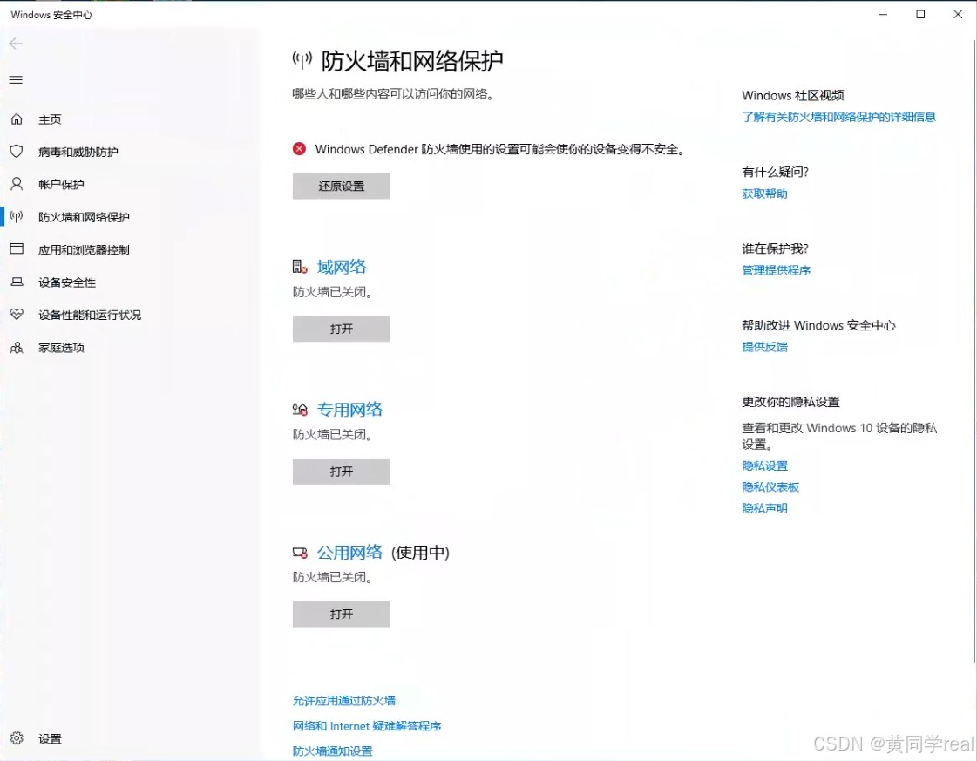
Task: Open 应用和浏览器控制 section
Action: coord(85,249)
